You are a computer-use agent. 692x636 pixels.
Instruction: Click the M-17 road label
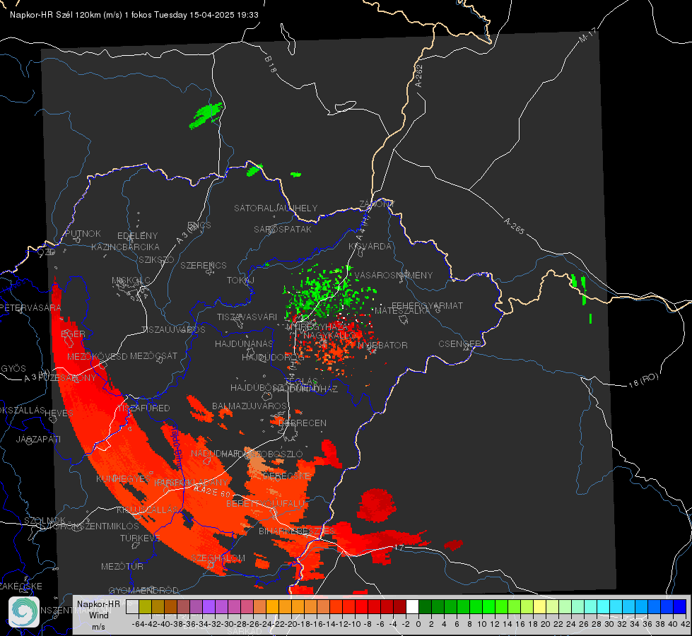(588, 35)
